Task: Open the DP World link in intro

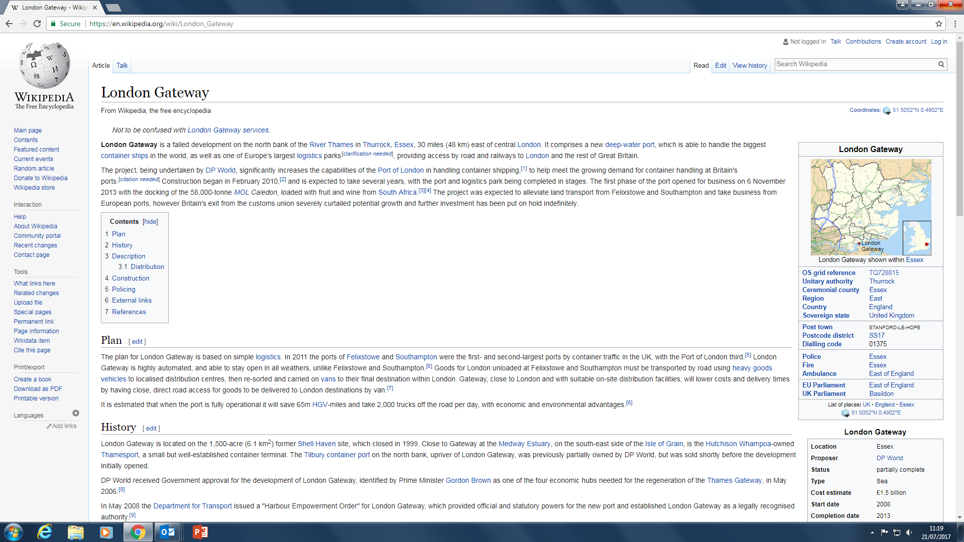Action: (220, 171)
